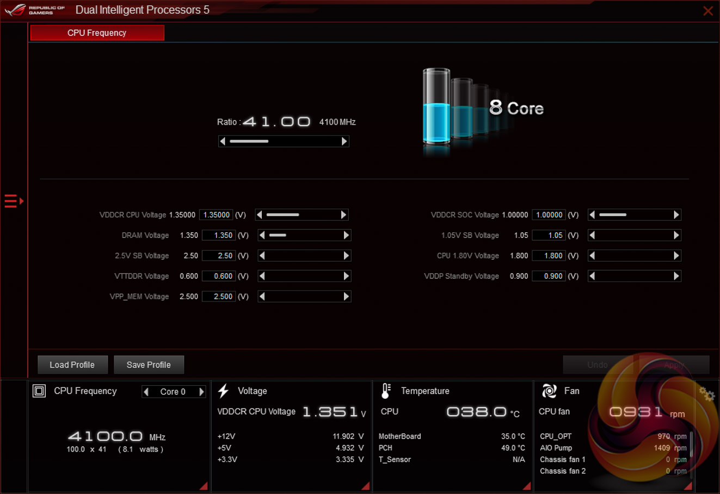Lower DRAM Voltage using left arrow
The width and height of the screenshot is (720, 494).
point(262,235)
